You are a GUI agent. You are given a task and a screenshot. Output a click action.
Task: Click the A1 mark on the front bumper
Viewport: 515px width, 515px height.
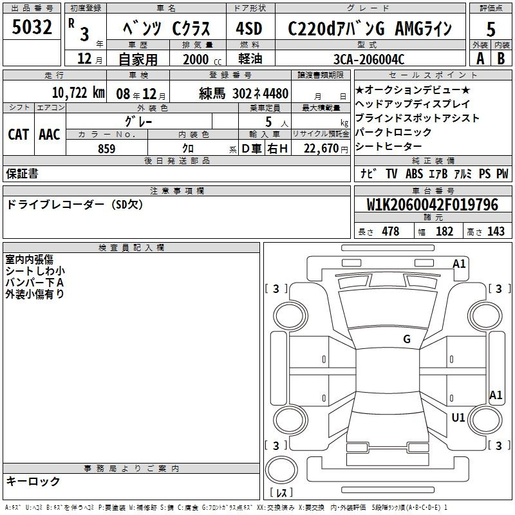[459, 263]
